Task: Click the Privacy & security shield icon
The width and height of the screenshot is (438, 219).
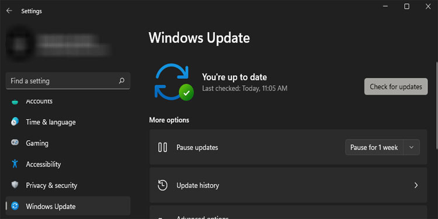Action: tap(15, 185)
